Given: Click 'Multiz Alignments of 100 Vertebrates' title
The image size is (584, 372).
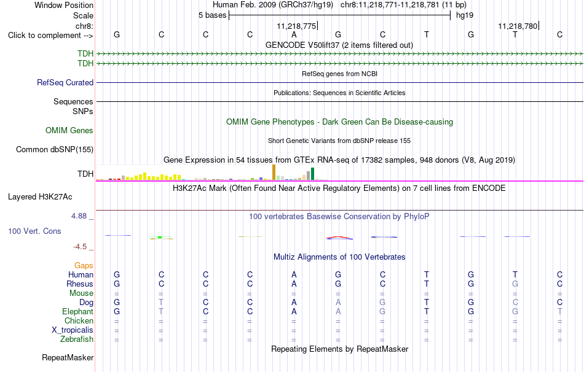Looking at the screenshot, I should coord(339,257).
